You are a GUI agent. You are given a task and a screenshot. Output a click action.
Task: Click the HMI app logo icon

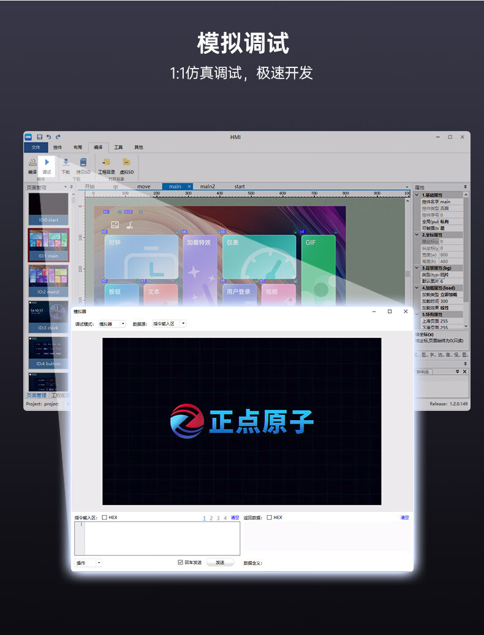click(28, 137)
